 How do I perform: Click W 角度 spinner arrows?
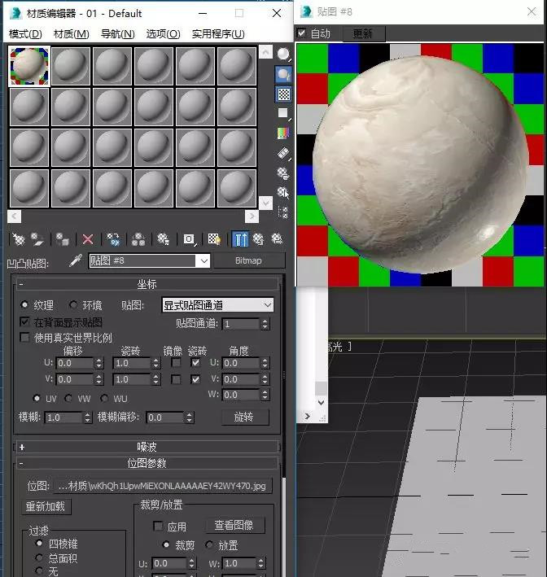(x=265, y=395)
